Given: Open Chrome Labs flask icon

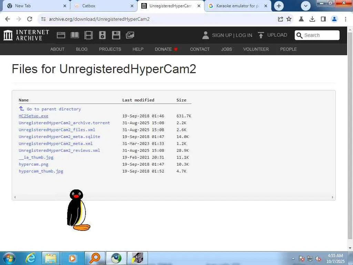Looking at the screenshot, I should (x=301, y=19).
